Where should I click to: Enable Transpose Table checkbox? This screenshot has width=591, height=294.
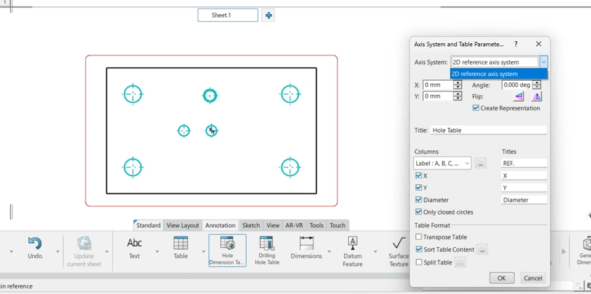[x=419, y=237]
